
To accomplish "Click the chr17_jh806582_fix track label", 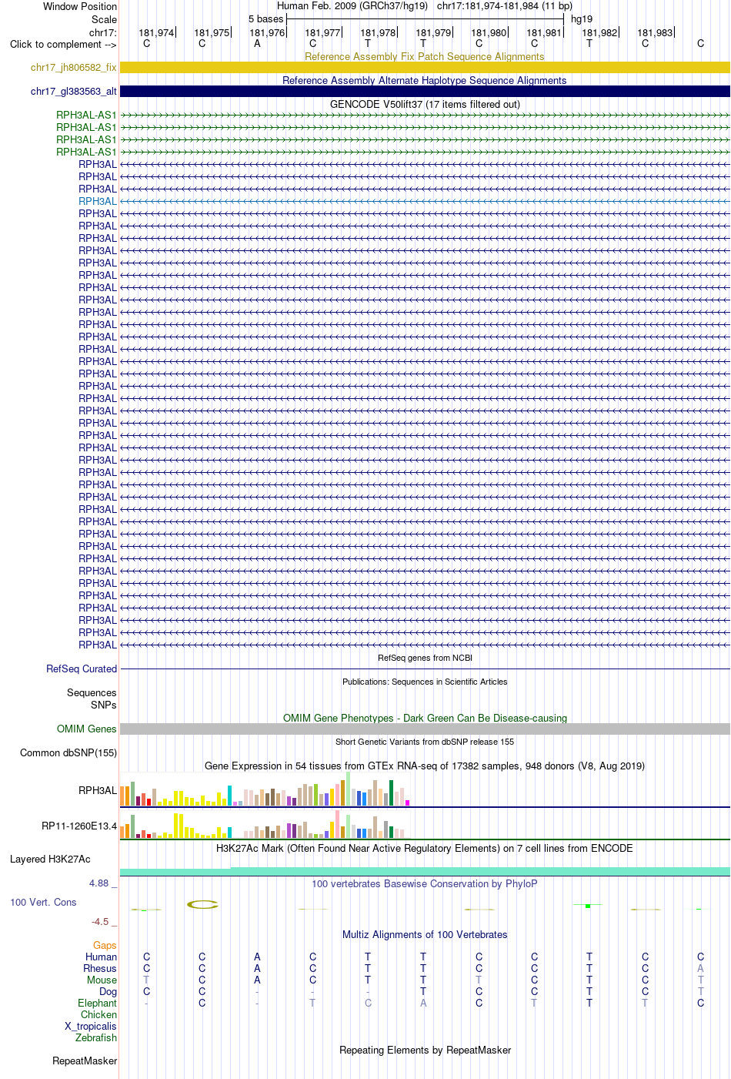I will click(x=74, y=68).
